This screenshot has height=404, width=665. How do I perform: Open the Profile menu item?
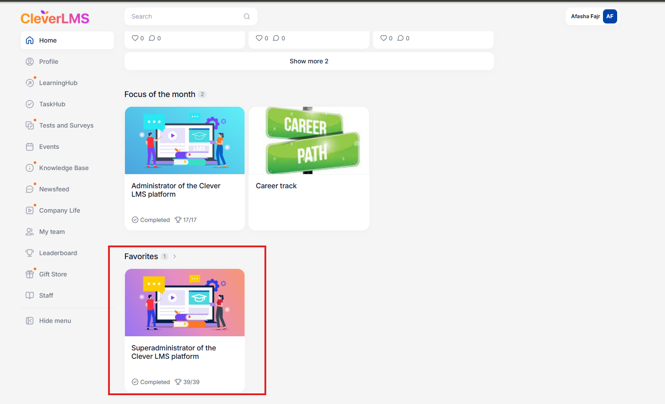pos(67,62)
